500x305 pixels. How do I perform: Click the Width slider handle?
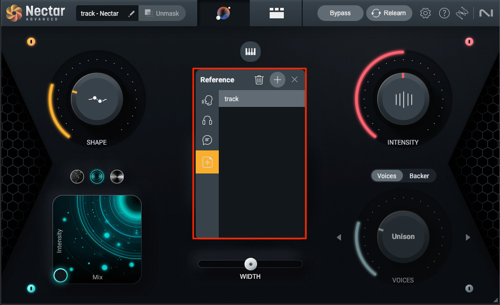pos(251,264)
